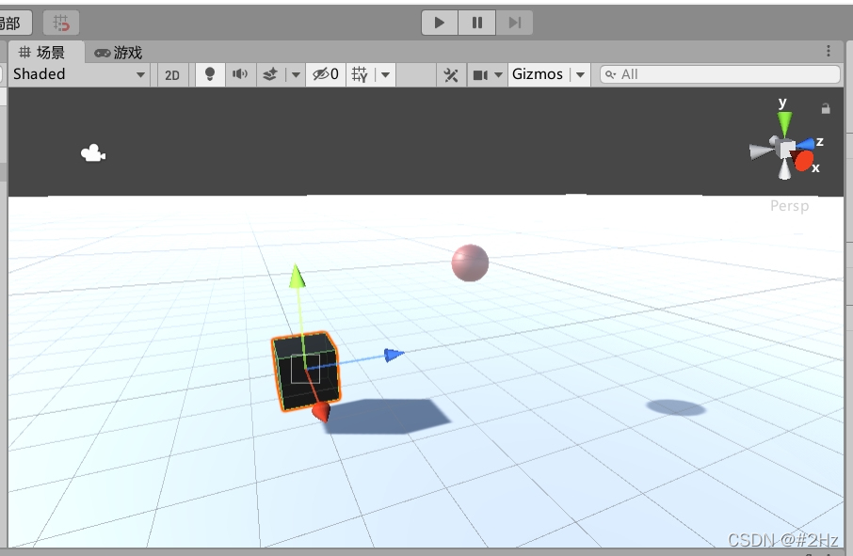Toggle scene lighting bulb icon

pyautogui.click(x=209, y=74)
